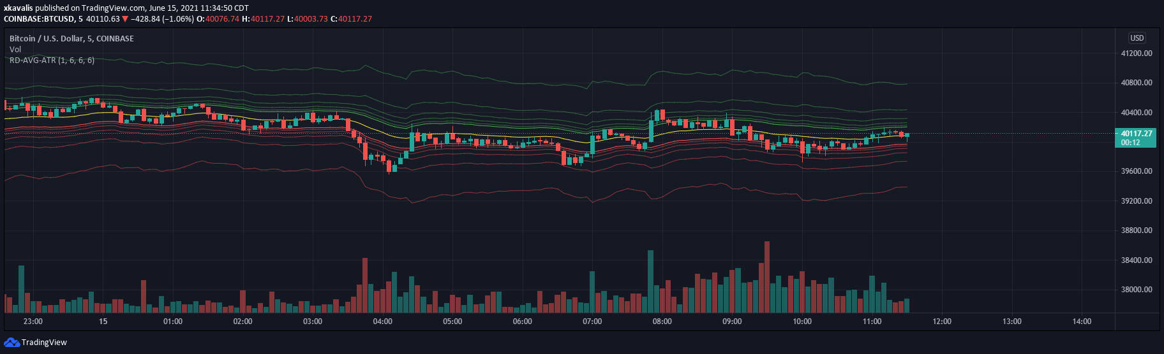Click the 10:00 time axis label

click(x=802, y=322)
